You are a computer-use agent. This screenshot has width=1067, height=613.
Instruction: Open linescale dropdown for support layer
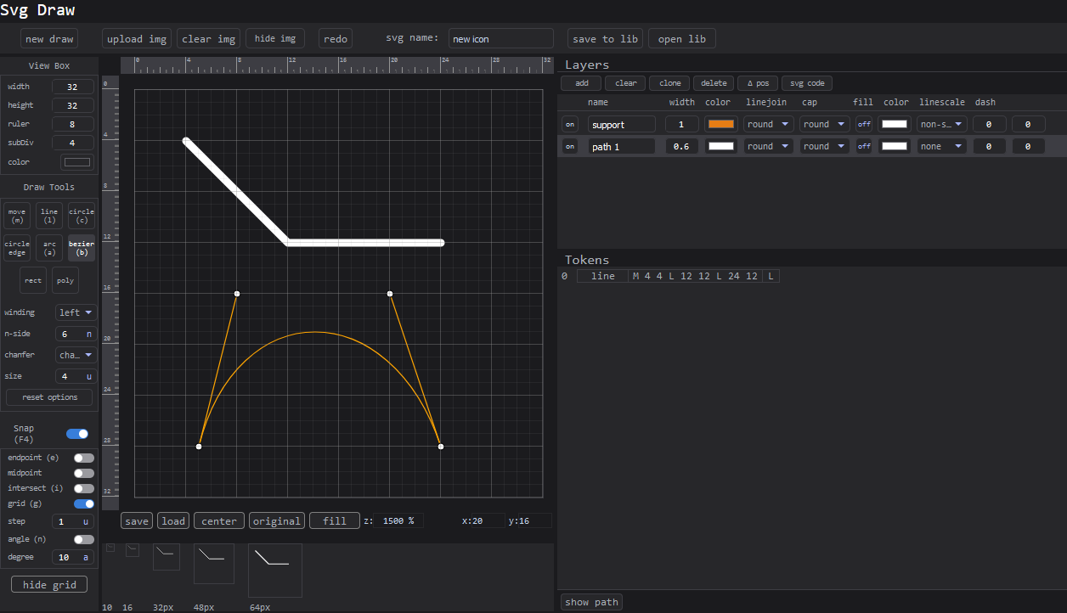(942, 124)
